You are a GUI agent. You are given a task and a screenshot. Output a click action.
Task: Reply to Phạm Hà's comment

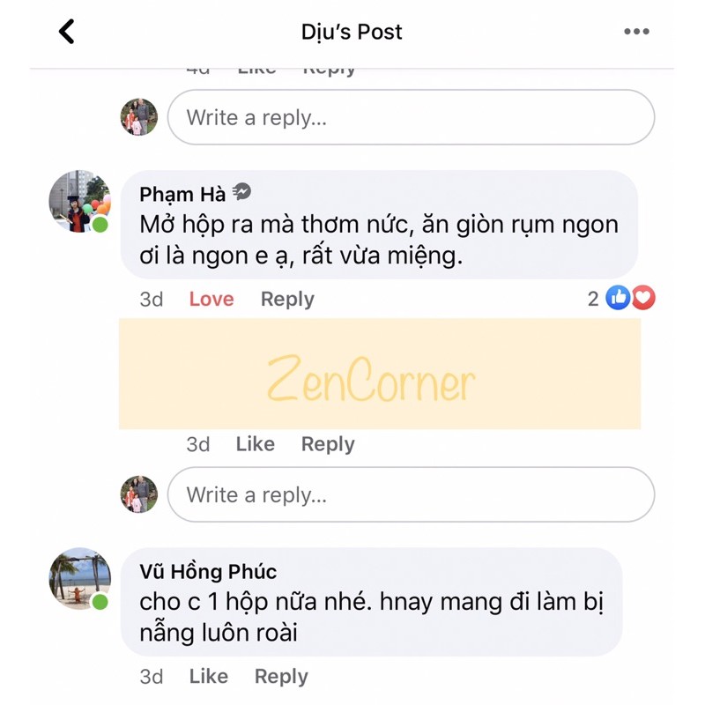[287, 300]
